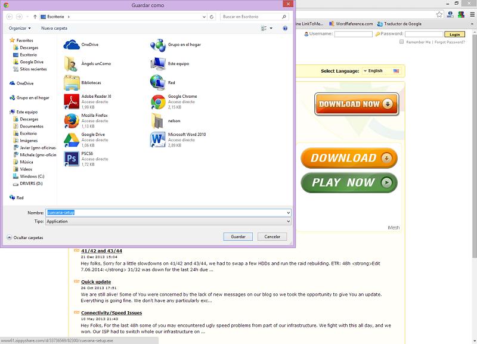This screenshot has height=344, width=477.
Task: Bookmark page with the star icon
Action: (x=439, y=14)
